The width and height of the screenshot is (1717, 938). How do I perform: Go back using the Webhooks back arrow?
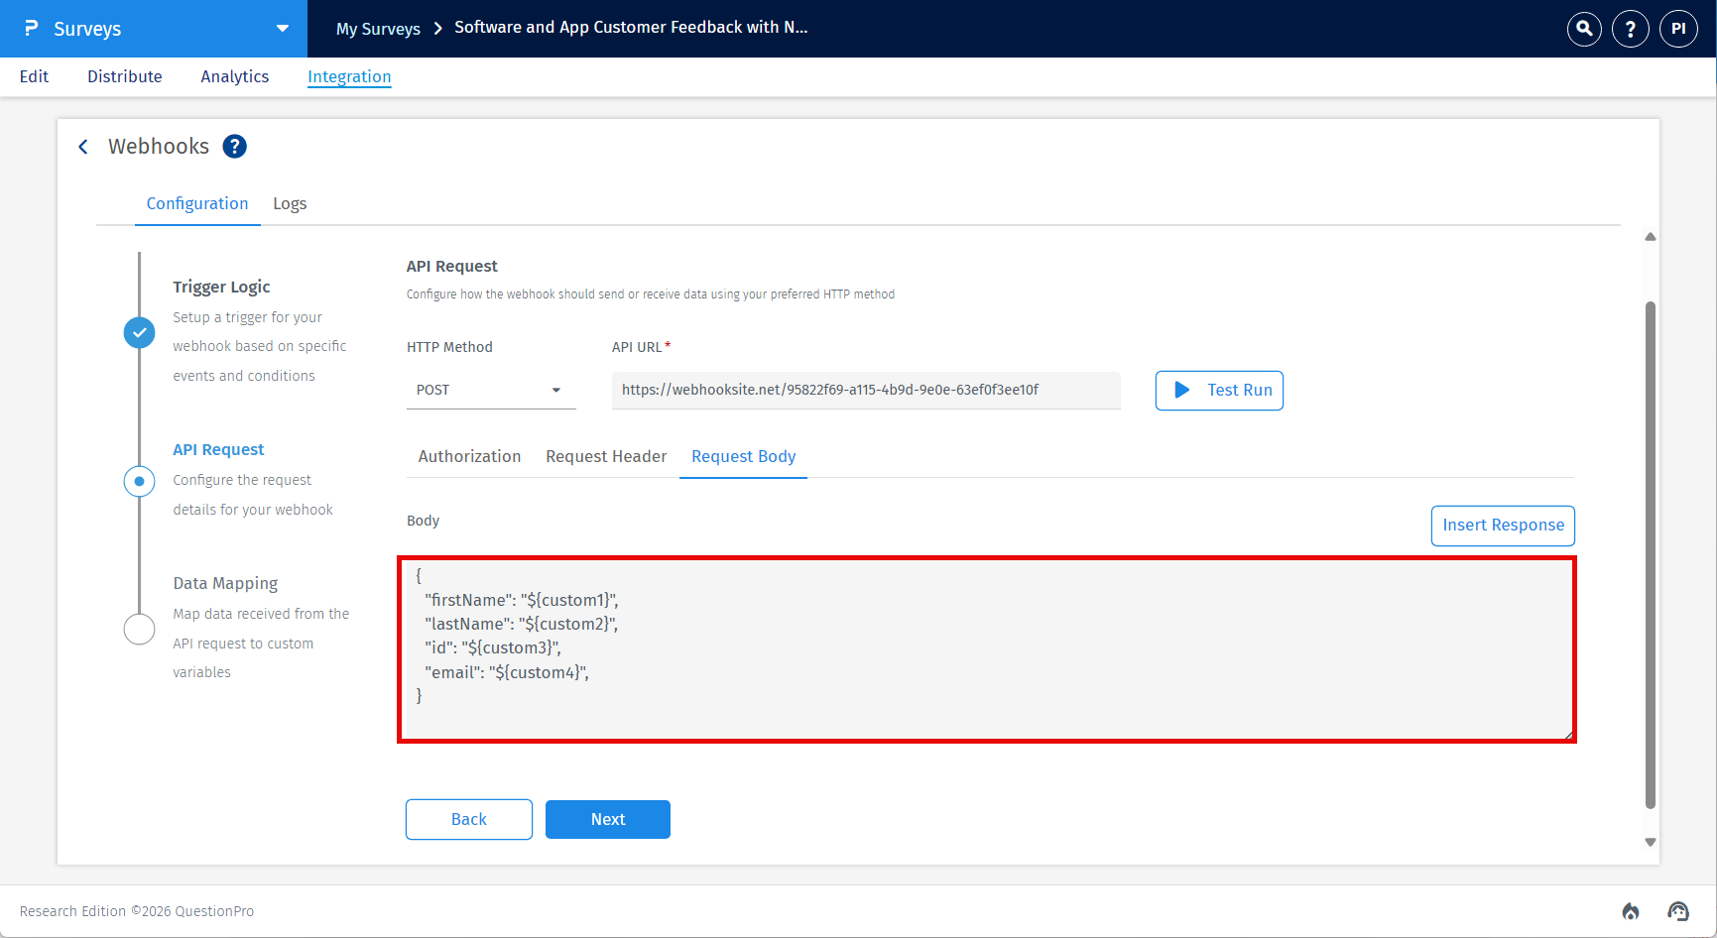click(x=83, y=147)
